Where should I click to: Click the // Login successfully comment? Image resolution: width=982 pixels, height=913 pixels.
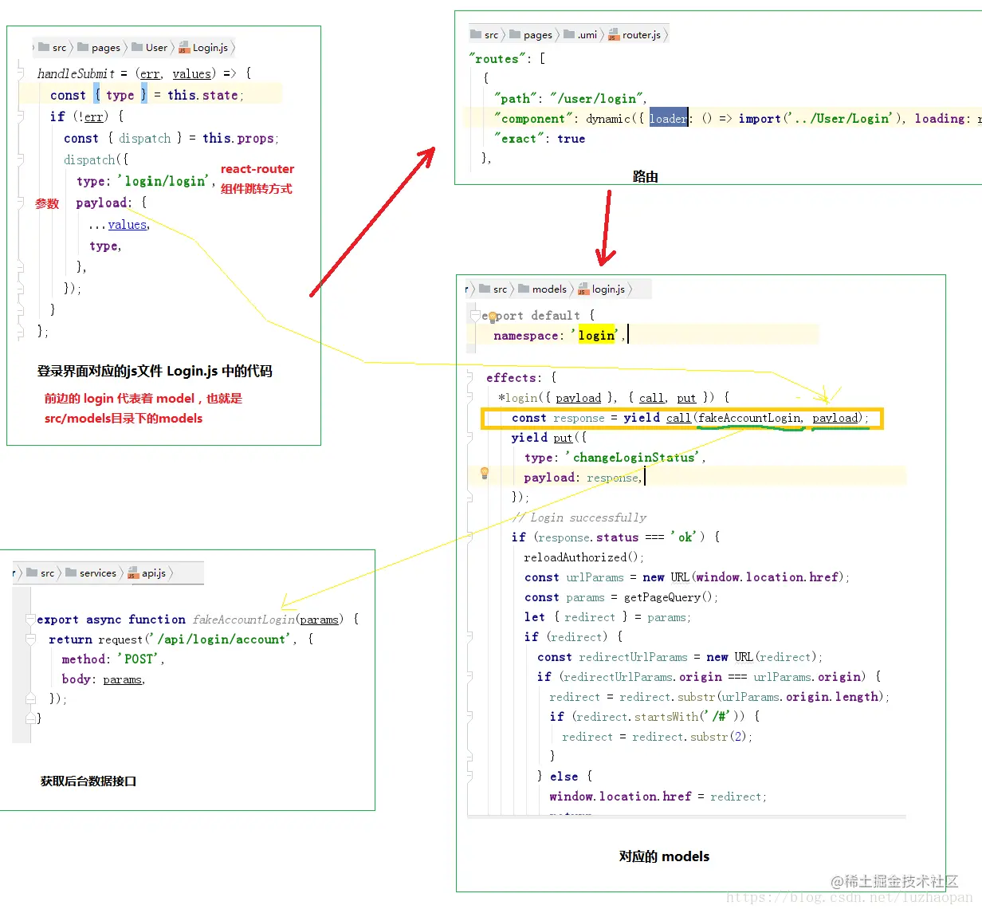click(x=579, y=517)
